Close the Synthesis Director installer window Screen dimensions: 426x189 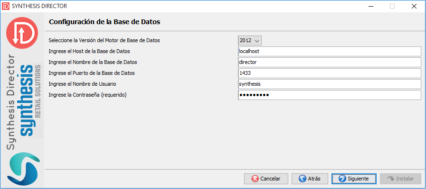414,6
